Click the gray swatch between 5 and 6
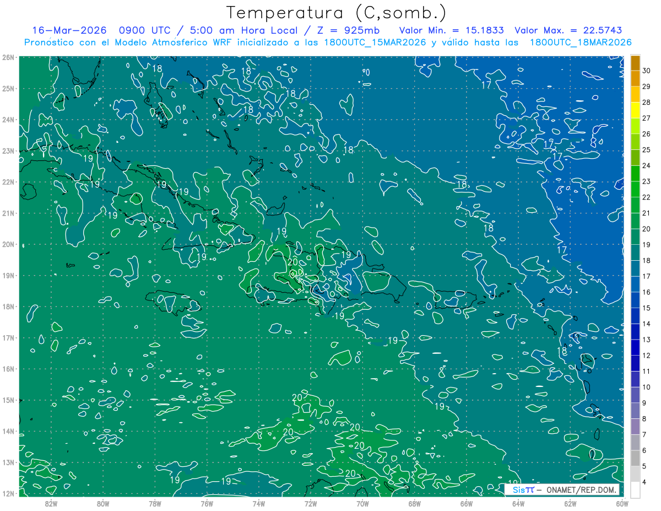The width and height of the screenshot is (661, 511). 635,458
